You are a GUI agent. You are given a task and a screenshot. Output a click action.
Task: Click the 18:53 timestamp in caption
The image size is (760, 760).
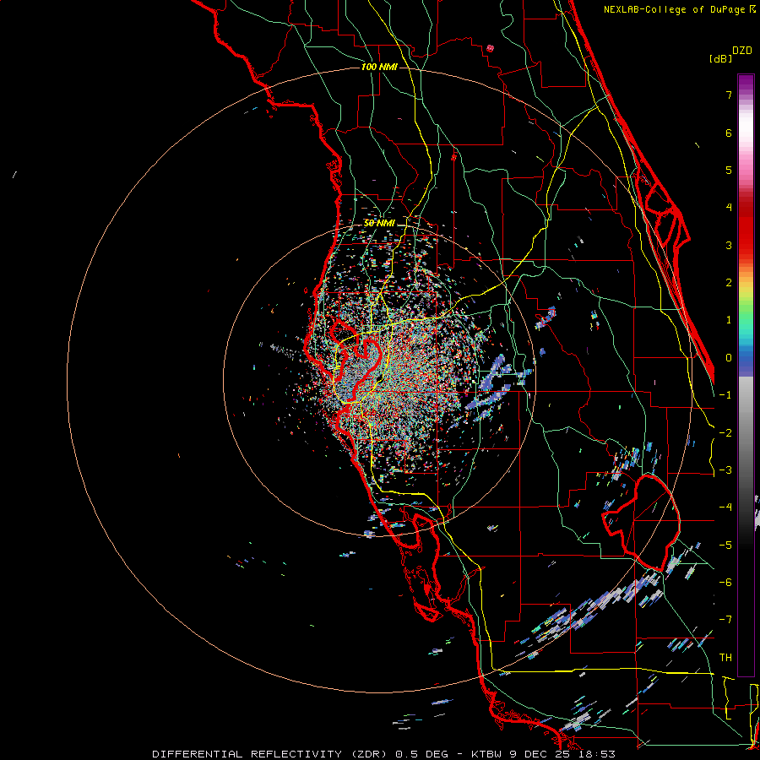597,754
